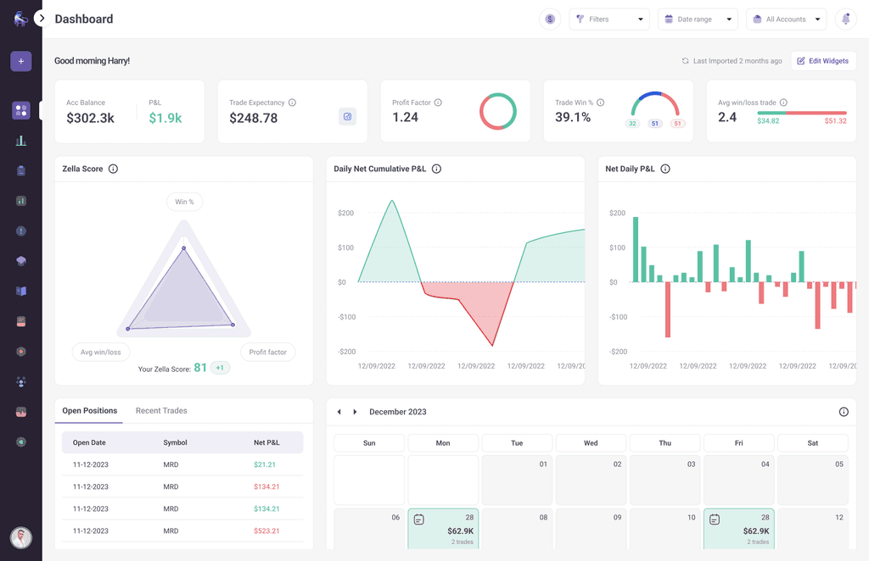Image resolution: width=869 pixels, height=561 pixels.
Task: Open the user profile avatar
Action: tap(21, 537)
